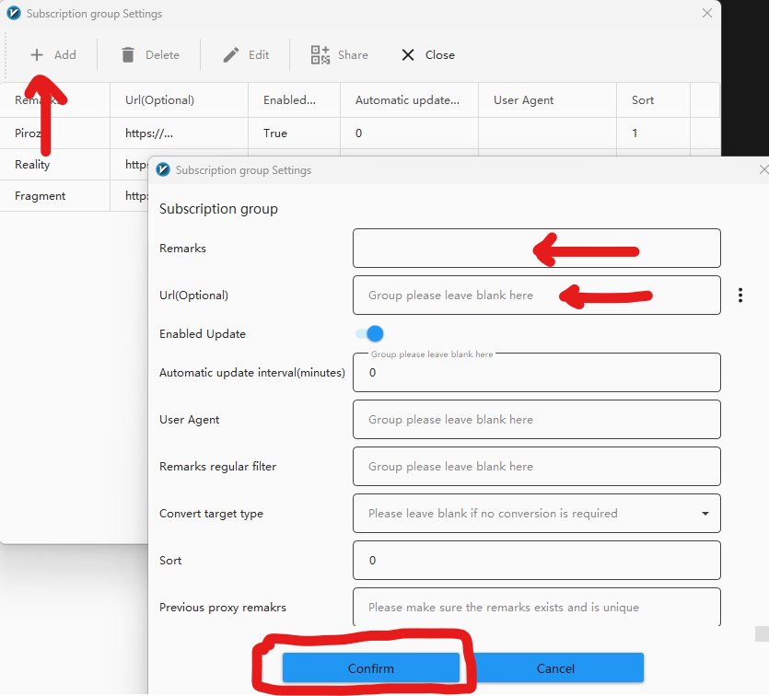
Task: Click the Add plus icon in toolbar
Action: tap(37, 55)
